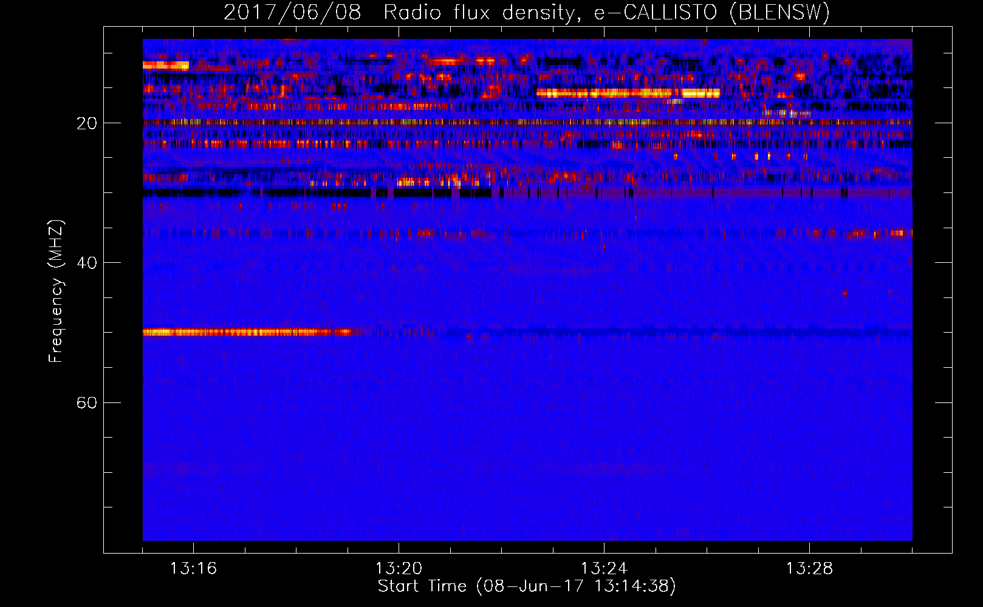Click the bright emission band near 50 MHz
983x607 pixels.
click(x=248, y=332)
